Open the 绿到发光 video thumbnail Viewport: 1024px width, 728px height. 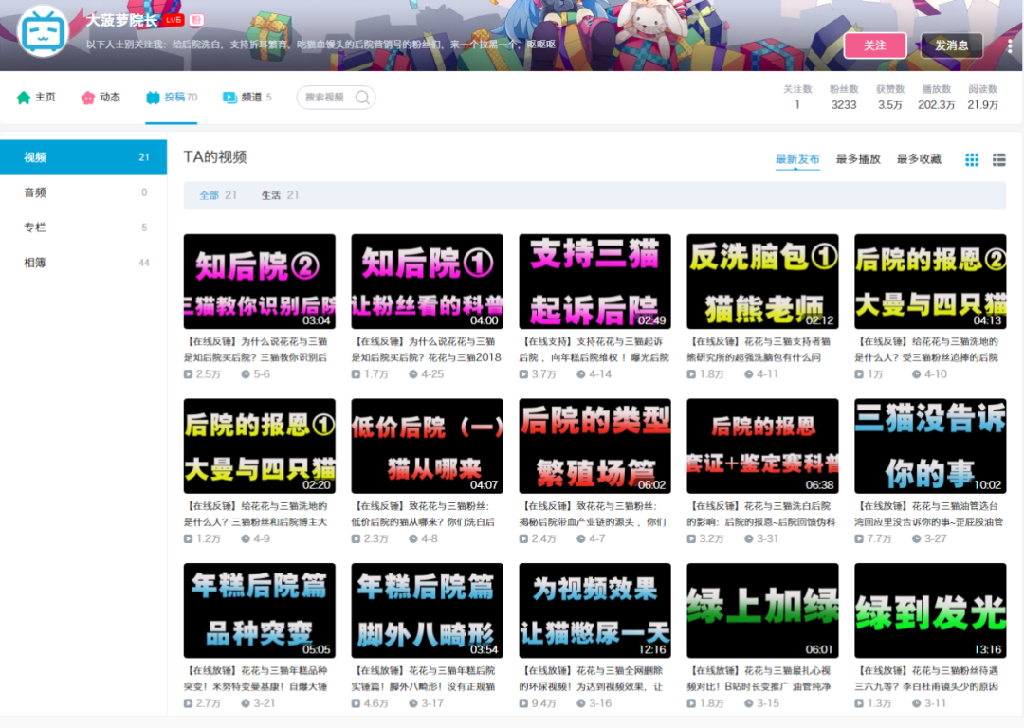coord(930,610)
